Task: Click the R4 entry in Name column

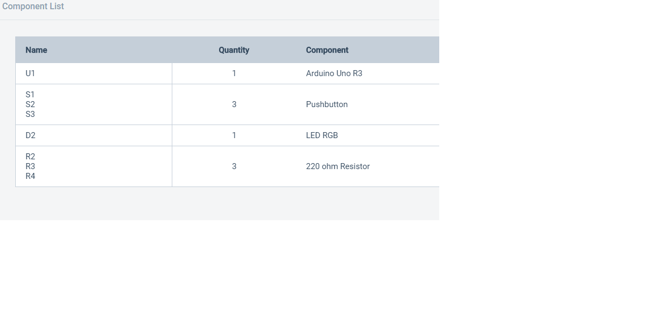Action: 30,176
